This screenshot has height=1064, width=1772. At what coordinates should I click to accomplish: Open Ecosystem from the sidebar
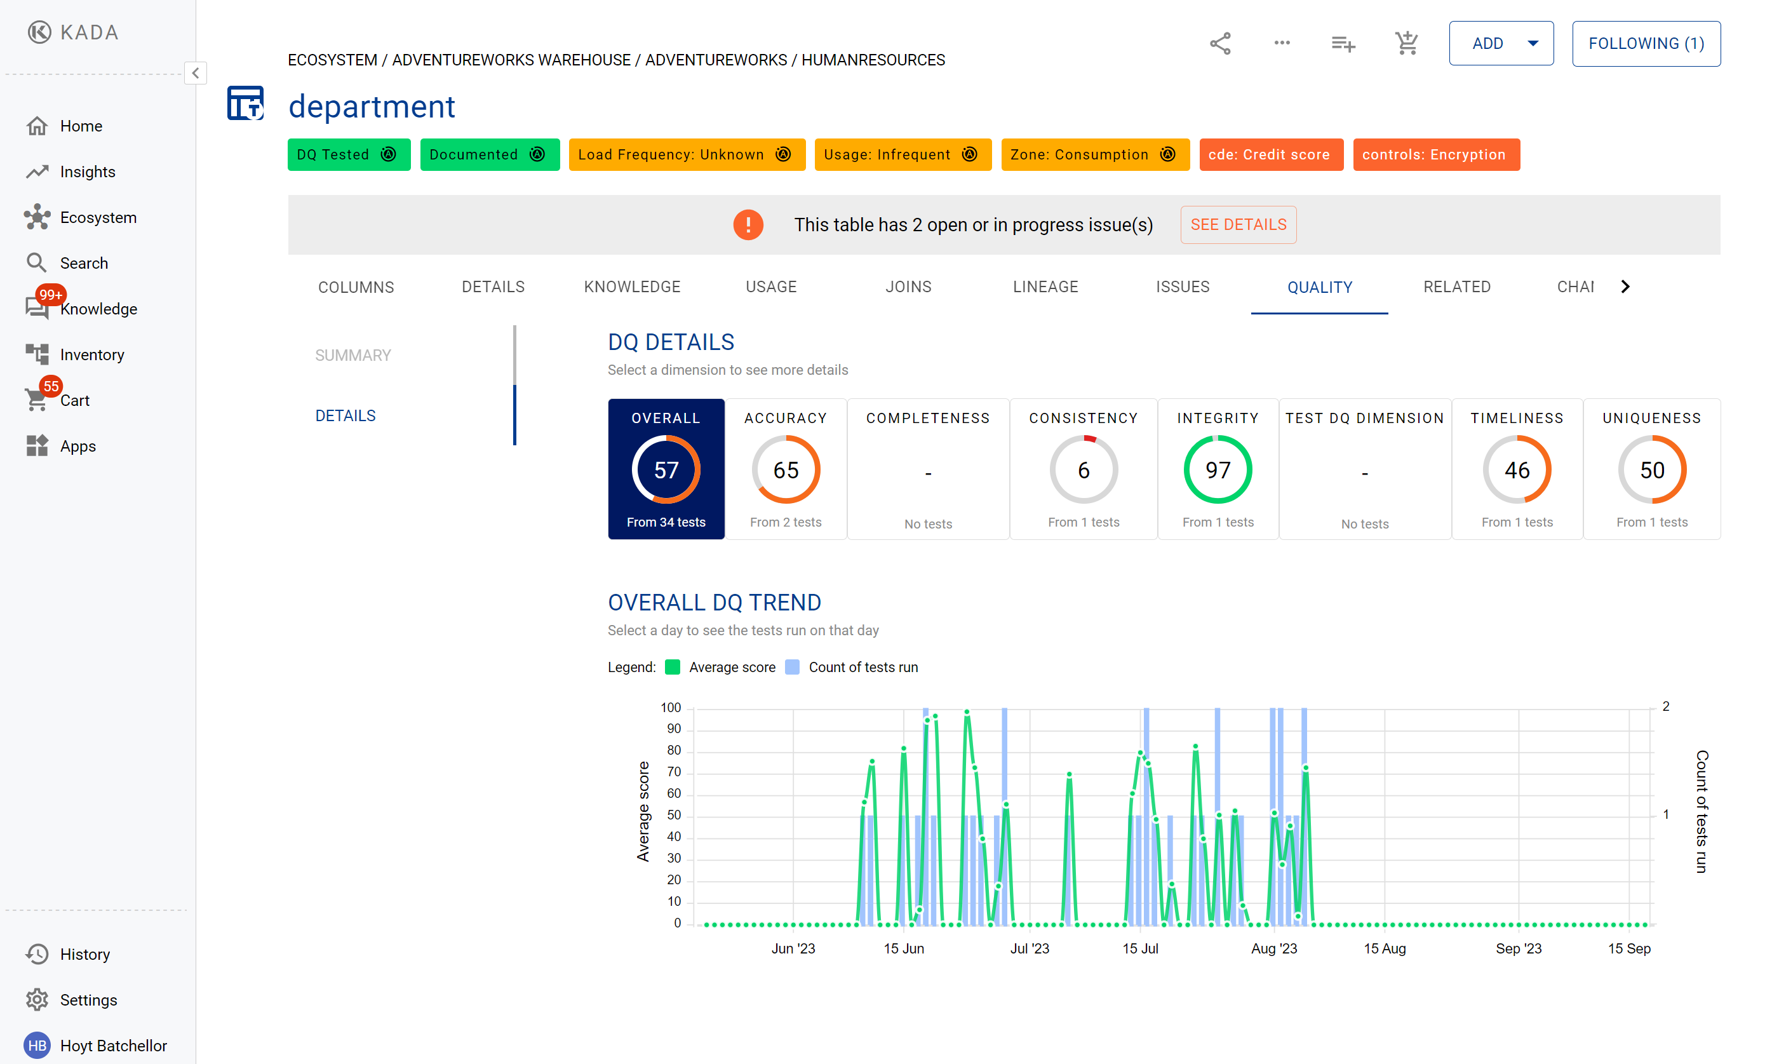[x=97, y=217]
